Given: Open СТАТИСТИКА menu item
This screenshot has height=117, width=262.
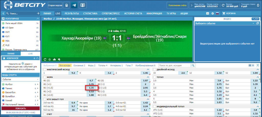Looking at the screenshot, I should click(90, 14).
